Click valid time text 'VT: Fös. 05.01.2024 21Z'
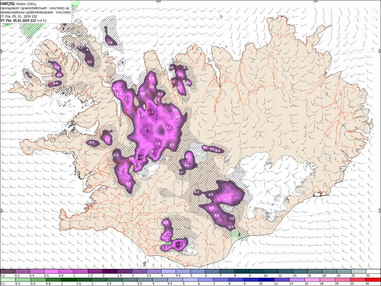The width and height of the screenshot is (381, 286). (18, 21)
